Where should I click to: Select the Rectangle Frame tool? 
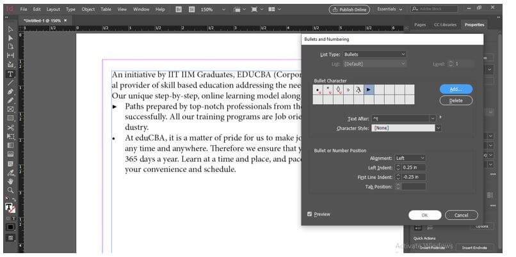(10, 109)
